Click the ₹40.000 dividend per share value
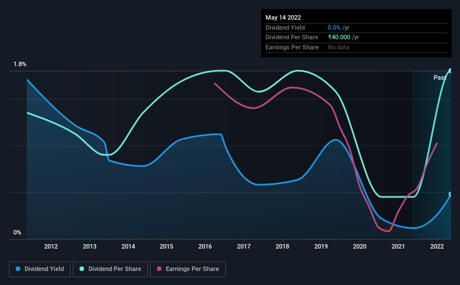 [x=339, y=38]
